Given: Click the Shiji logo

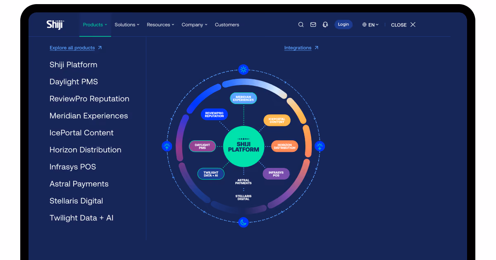Looking at the screenshot, I should point(55,24).
